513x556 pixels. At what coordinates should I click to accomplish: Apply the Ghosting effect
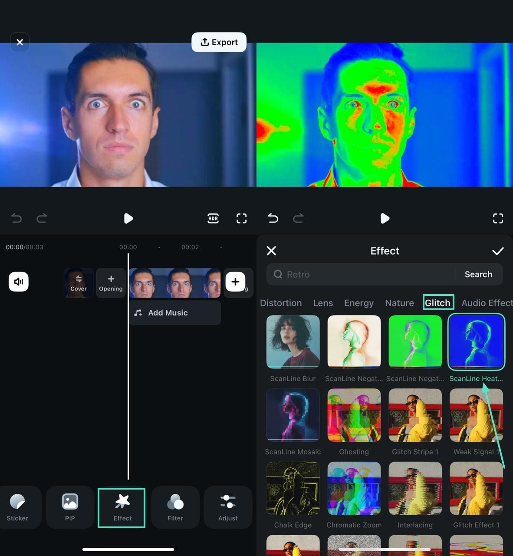click(x=354, y=422)
